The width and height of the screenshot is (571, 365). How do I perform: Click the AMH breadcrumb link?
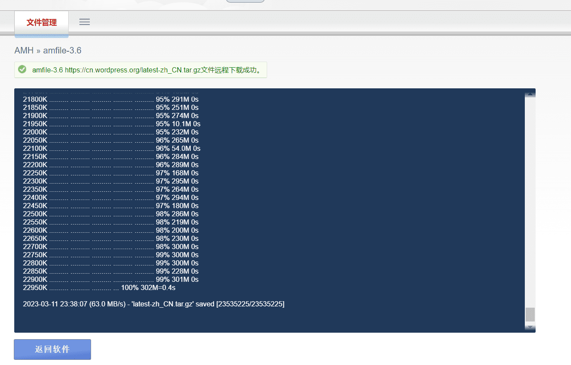pos(24,50)
